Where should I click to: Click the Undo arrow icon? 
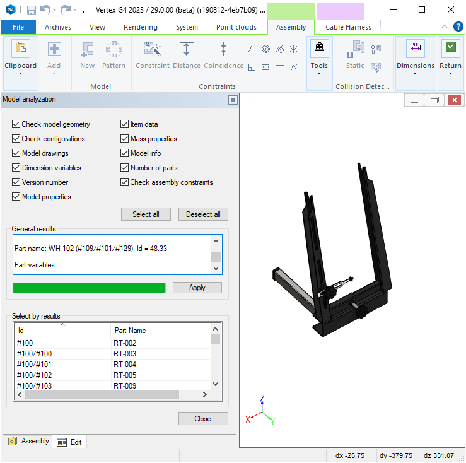[45, 10]
